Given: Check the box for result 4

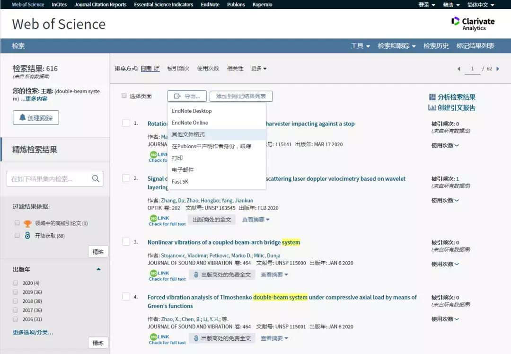Looking at the screenshot, I should point(126,297).
